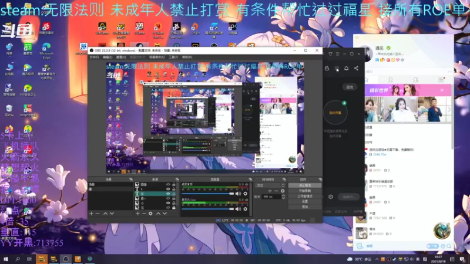Move scene down in OBS scenes panel
Image resolution: width=470 pixels, height=264 pixels.
(x=112, y=214)
